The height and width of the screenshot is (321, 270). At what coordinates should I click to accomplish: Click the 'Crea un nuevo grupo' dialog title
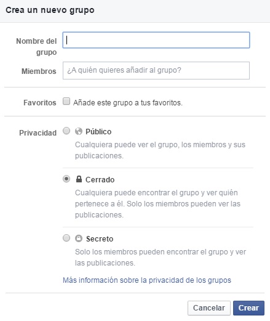tap(50, 10)
